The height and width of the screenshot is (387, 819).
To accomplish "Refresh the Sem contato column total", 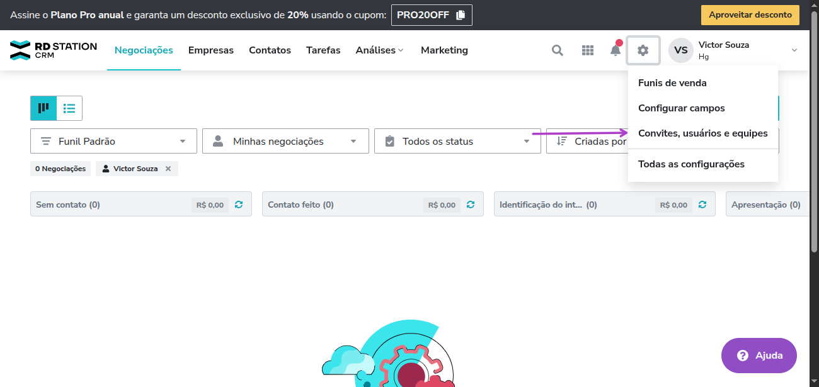I will [x=239, y=205].
